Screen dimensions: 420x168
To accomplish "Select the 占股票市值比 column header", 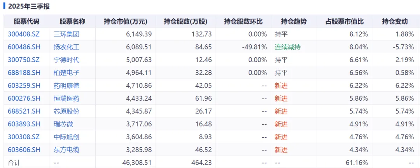I will pos(345,21).
